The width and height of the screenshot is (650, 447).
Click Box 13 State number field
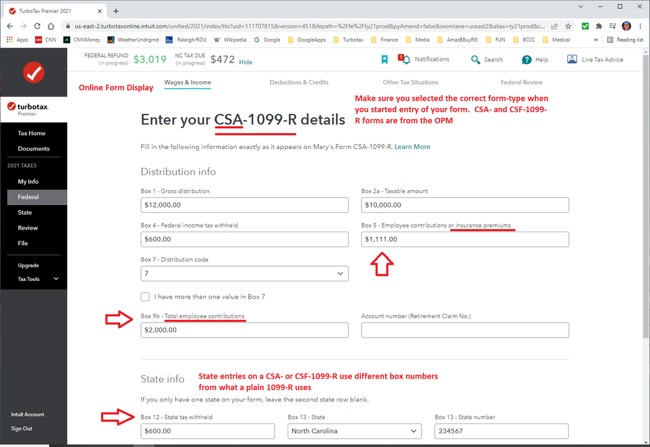coord(502,431)
